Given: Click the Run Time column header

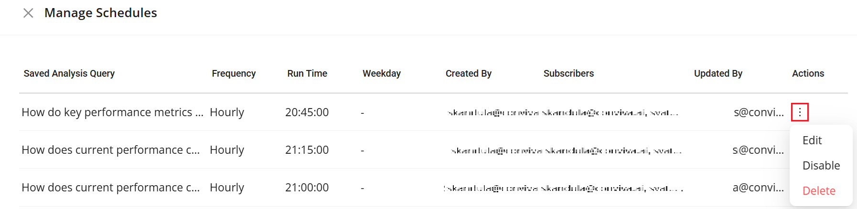Looking at the screenshot, I should [307, 73].
